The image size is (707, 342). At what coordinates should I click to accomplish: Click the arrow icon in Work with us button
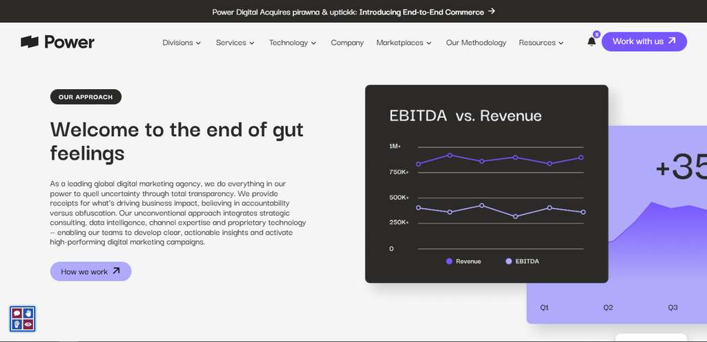coord(672,41)
